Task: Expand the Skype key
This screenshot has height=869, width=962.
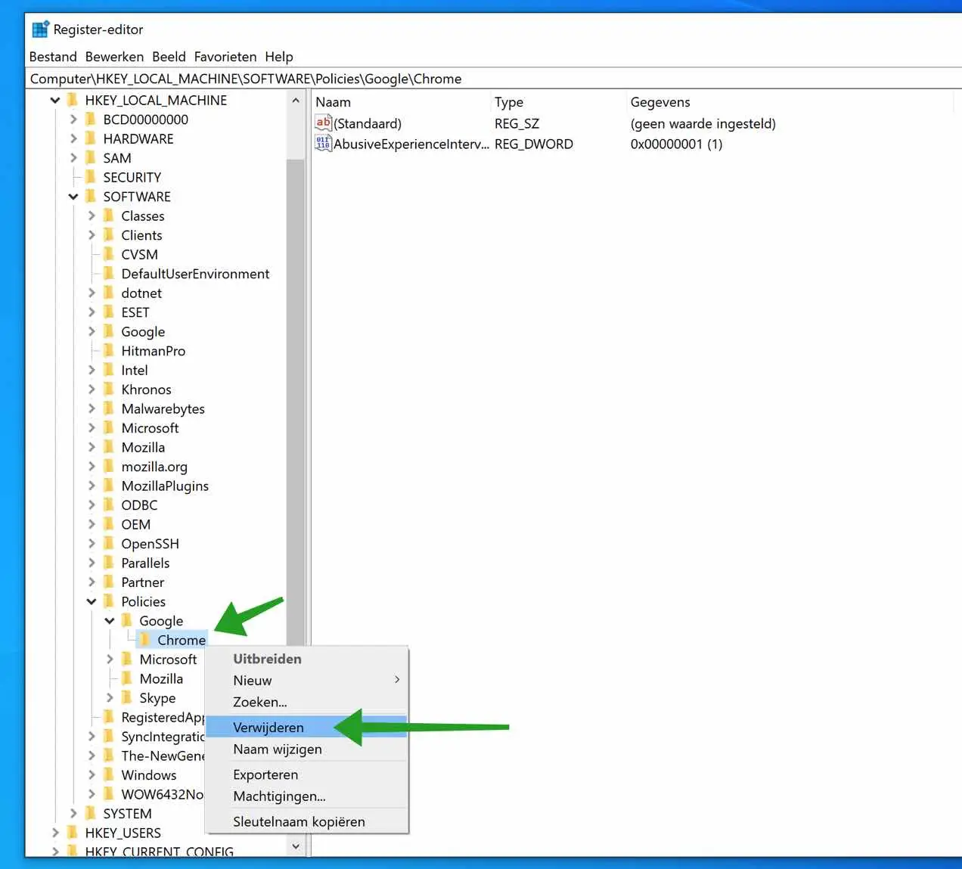Action: (x=110, y=698)
